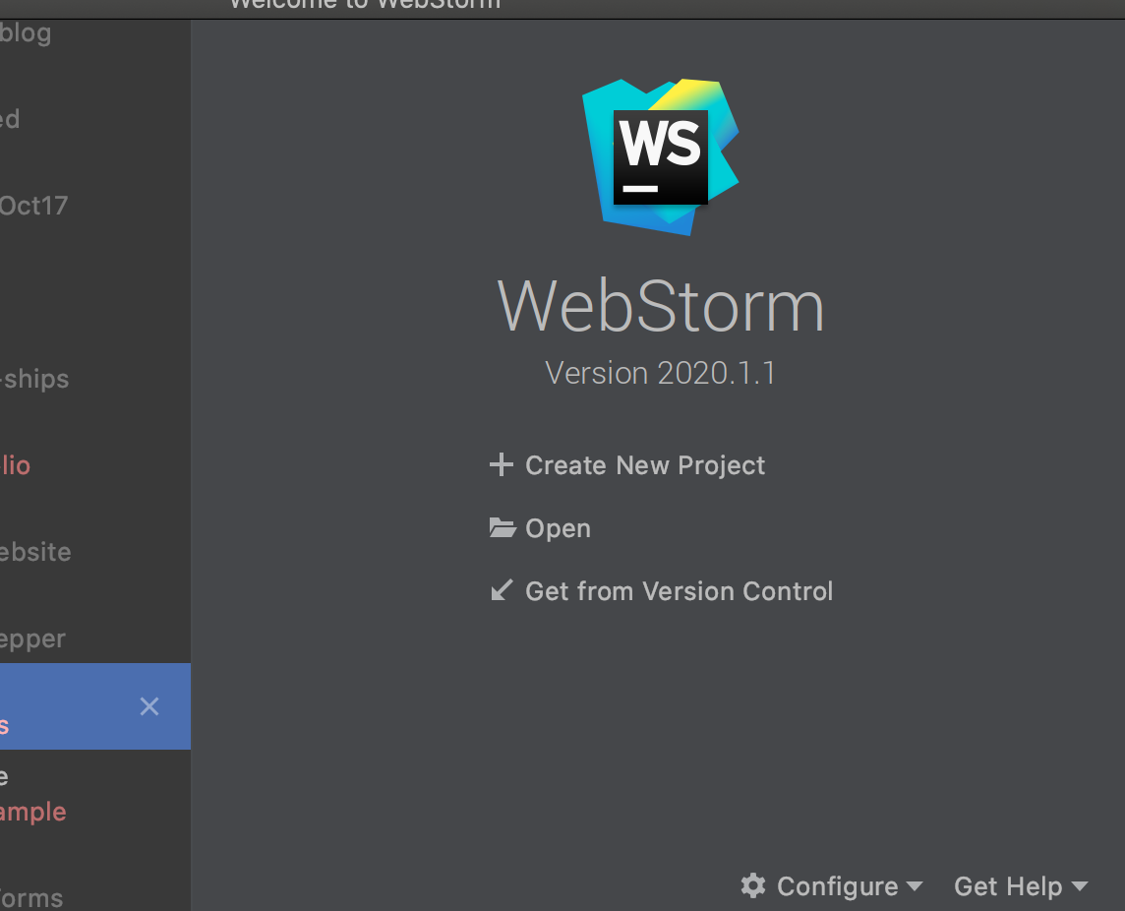Open the recent project ending in 'orms'
This screenshot has width=1125, height=911.
click(x=31, y=898)
